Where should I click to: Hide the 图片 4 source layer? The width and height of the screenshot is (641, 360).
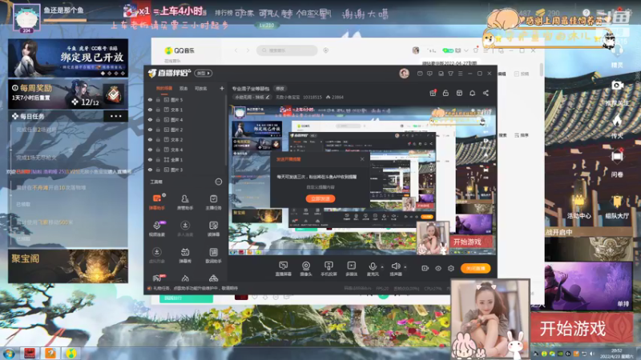tap(150, 119)
